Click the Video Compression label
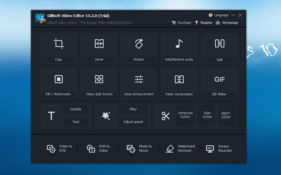The image size is (281, 175). click(x=179, y=94)
